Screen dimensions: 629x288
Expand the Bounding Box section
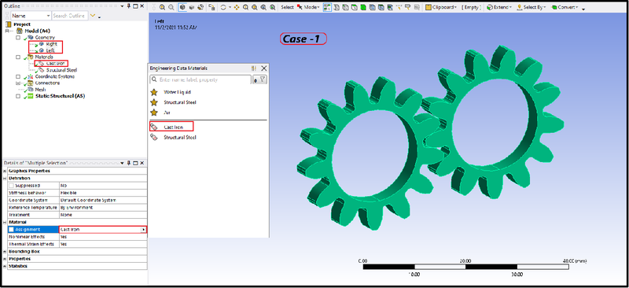pos(6,252)
